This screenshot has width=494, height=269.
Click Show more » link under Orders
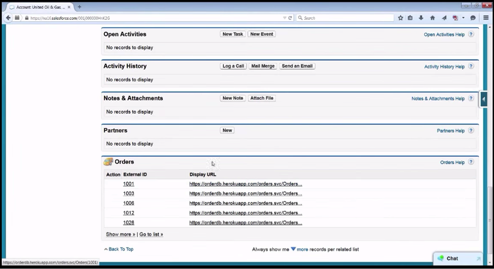coord(121,234)
